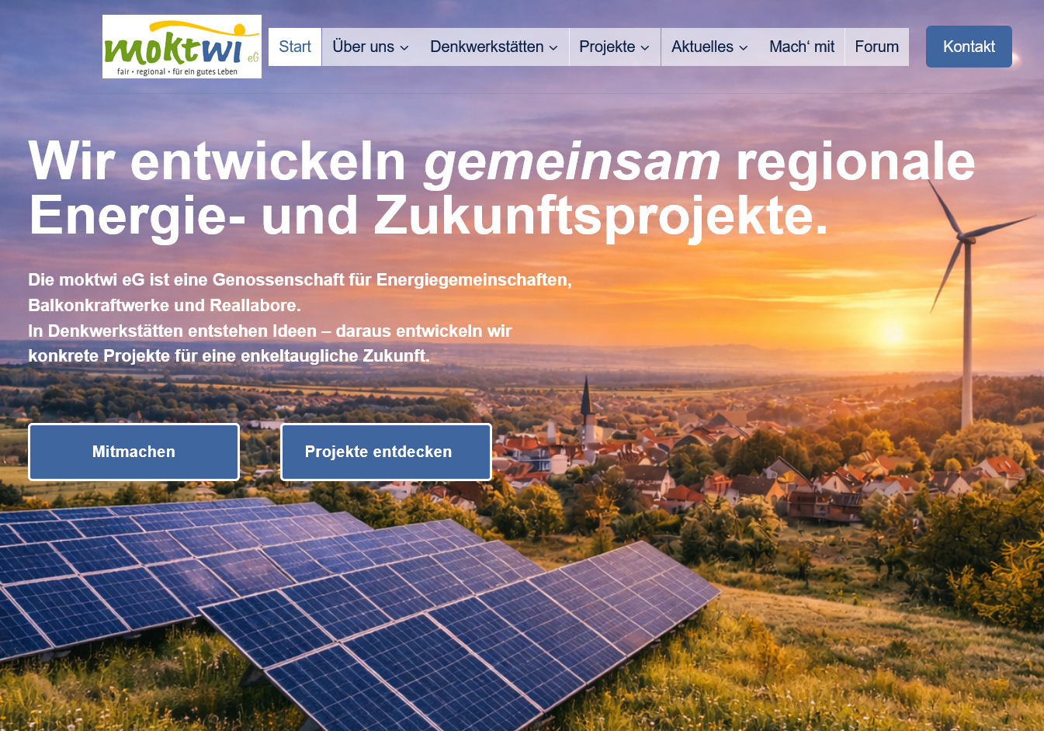Expand the chevron next to Projekte

pos(645,48)
